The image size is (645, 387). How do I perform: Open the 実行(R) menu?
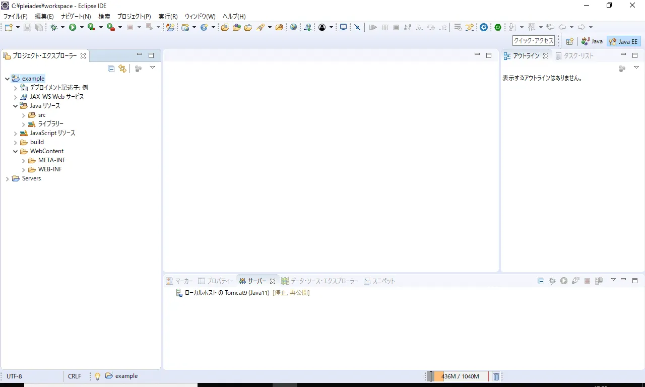(x=168, y=17)
